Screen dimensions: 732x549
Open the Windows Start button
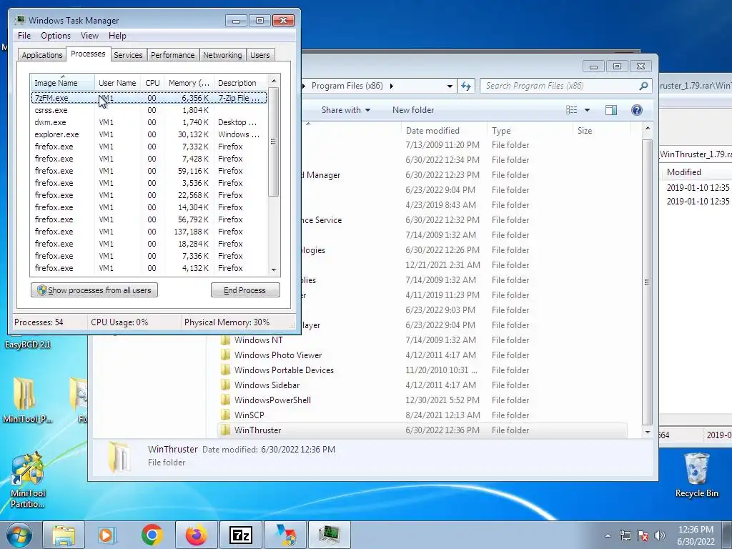19,535
